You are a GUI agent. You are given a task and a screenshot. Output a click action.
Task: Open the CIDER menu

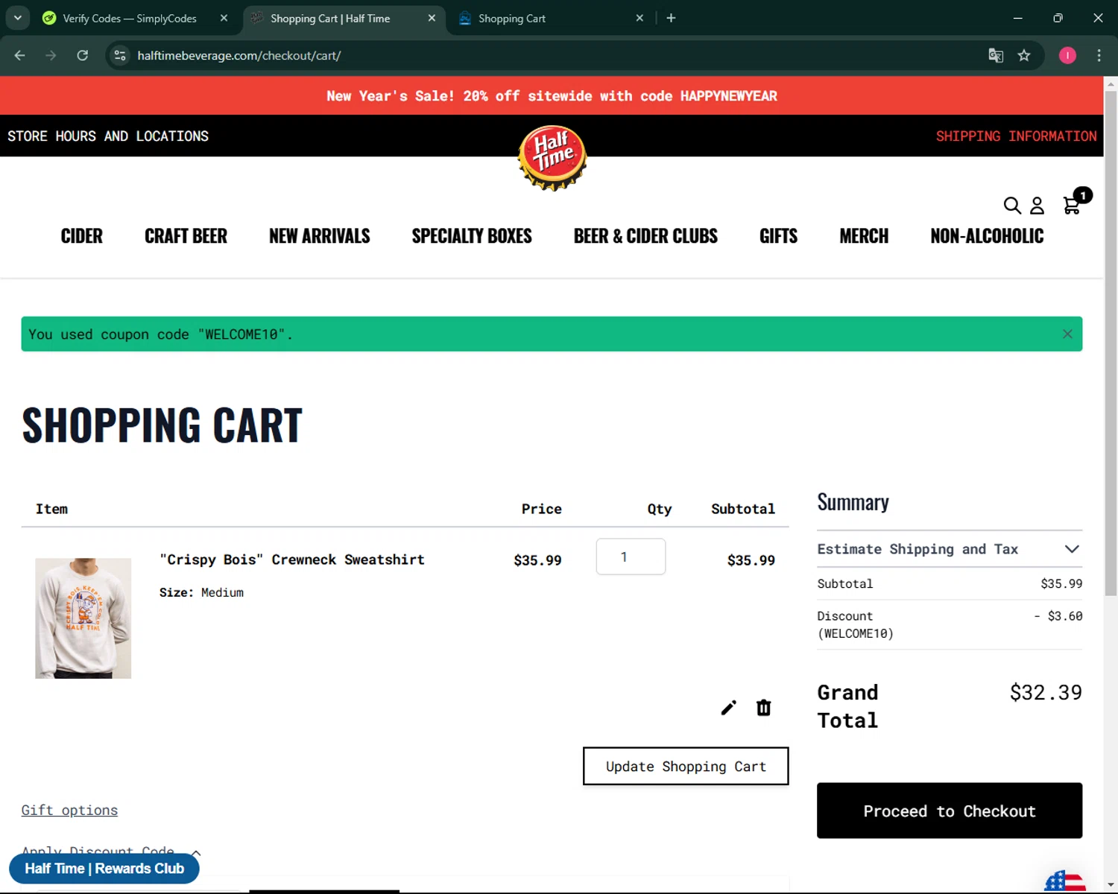click(x=82, y=236)
